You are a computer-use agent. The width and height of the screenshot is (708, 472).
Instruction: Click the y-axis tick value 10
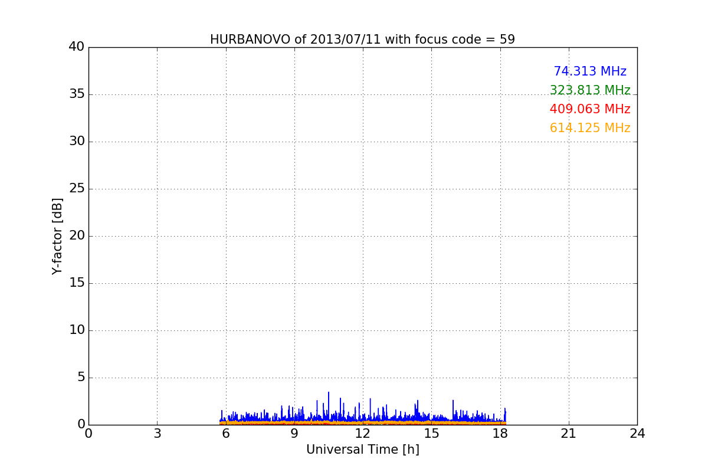click(x=77, y=330)
